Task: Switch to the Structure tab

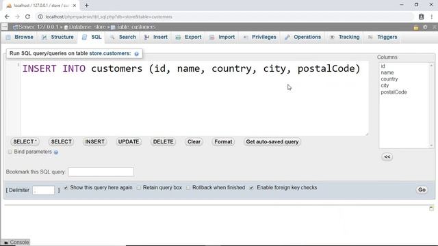Action: tap(57, 37)
